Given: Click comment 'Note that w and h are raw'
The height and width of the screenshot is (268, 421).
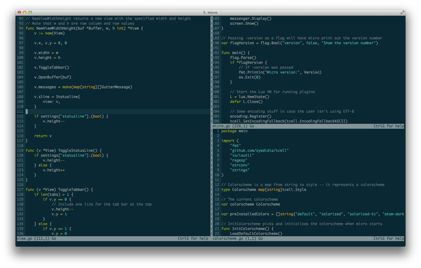Looking at the screenshot, I should tap(80, 23).
